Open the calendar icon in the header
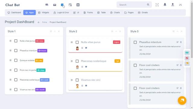Screen dimensions: 193x109 pyautogui.click(x=70, y=5)
